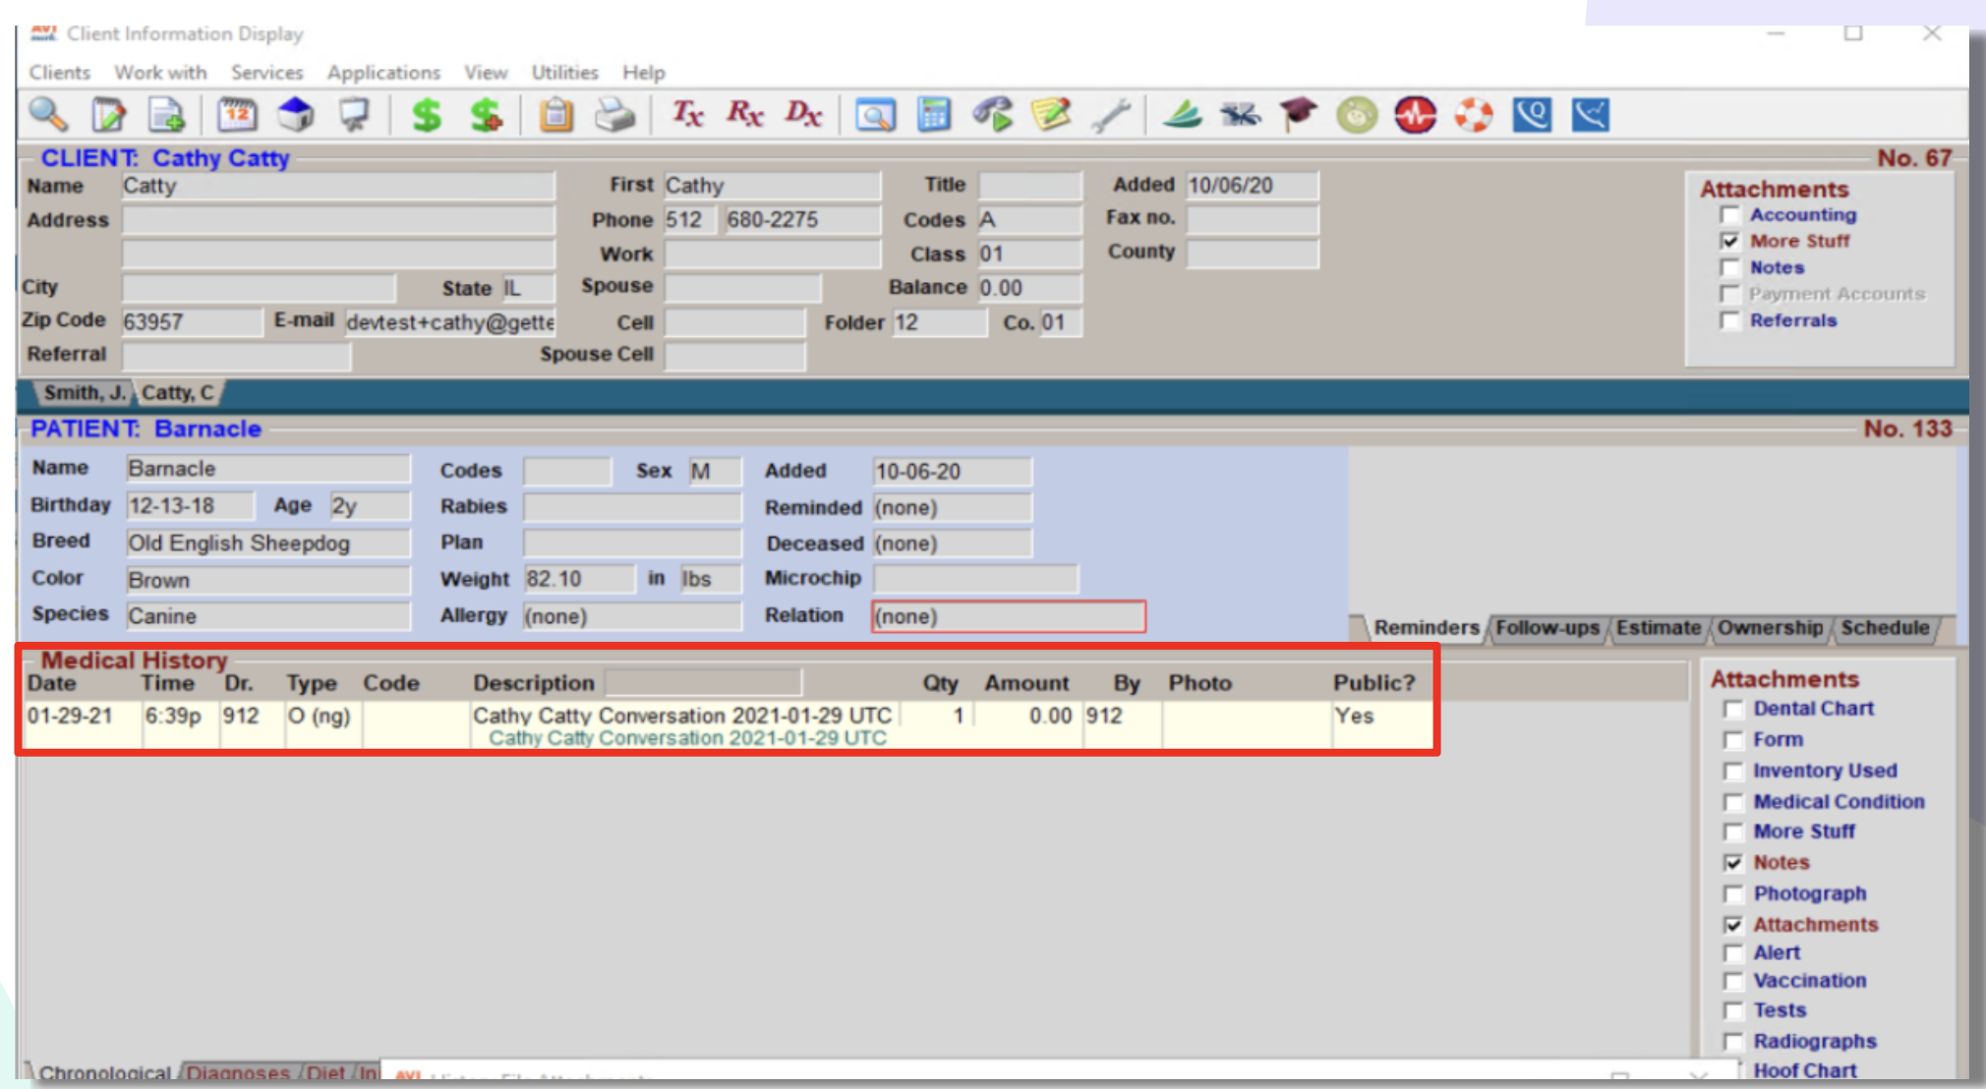This screenshot has height=1089, width=1986.
Task: Click the red heartbeat monitor icon
Action: pyautogui.click(x=1415, y=115)
